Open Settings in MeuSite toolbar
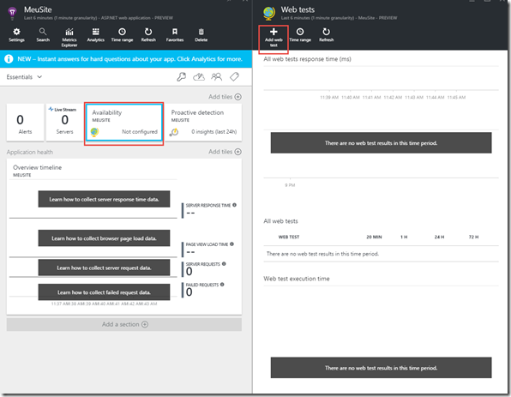The height and width of the screenshot is (397, 511). pos(16,35)
